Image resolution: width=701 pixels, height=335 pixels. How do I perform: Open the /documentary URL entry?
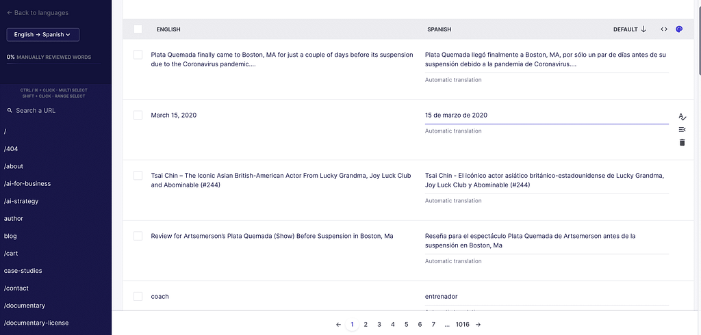point(25,306)
